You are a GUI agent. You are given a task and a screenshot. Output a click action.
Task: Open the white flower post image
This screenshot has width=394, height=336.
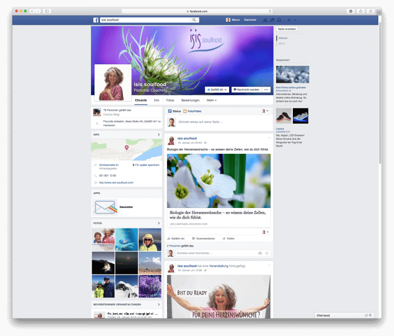pos(219,181)
